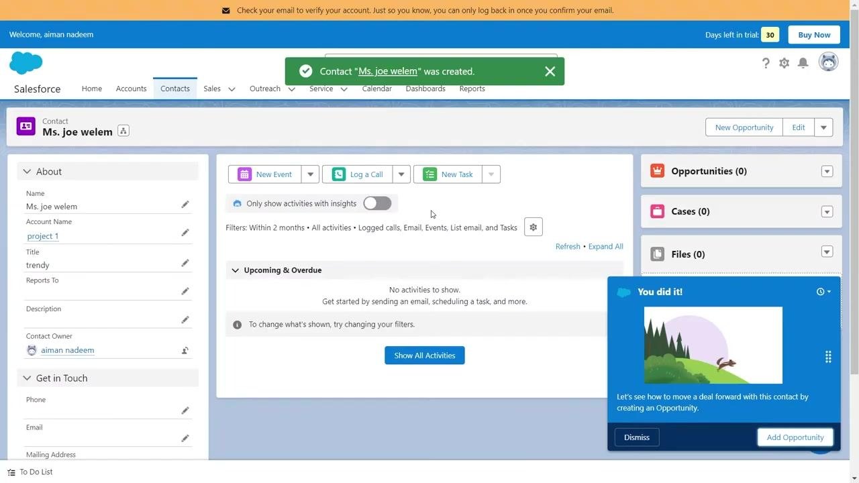Click the Salesforce cloud logo
Viewport: 859px width, 483px height.
click(x=26, y=63)
